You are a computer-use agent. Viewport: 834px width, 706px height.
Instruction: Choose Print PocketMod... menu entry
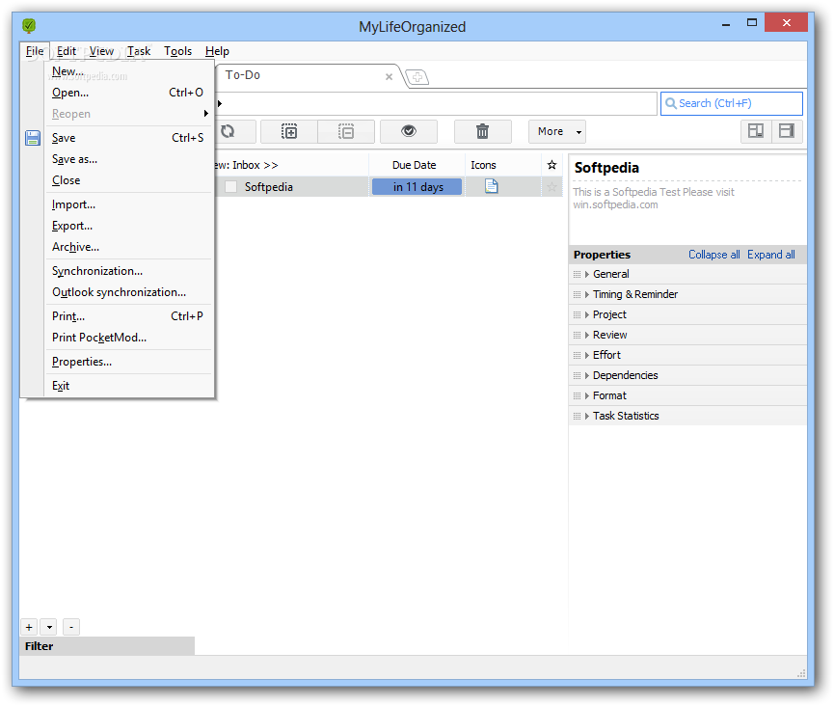128,338
